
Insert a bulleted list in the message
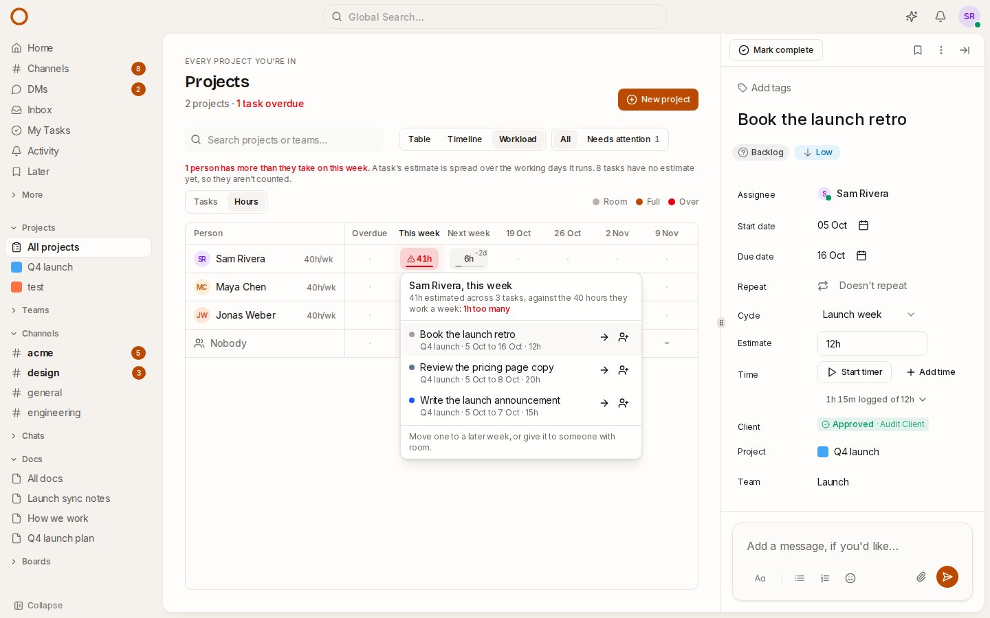tap(800, 578)
